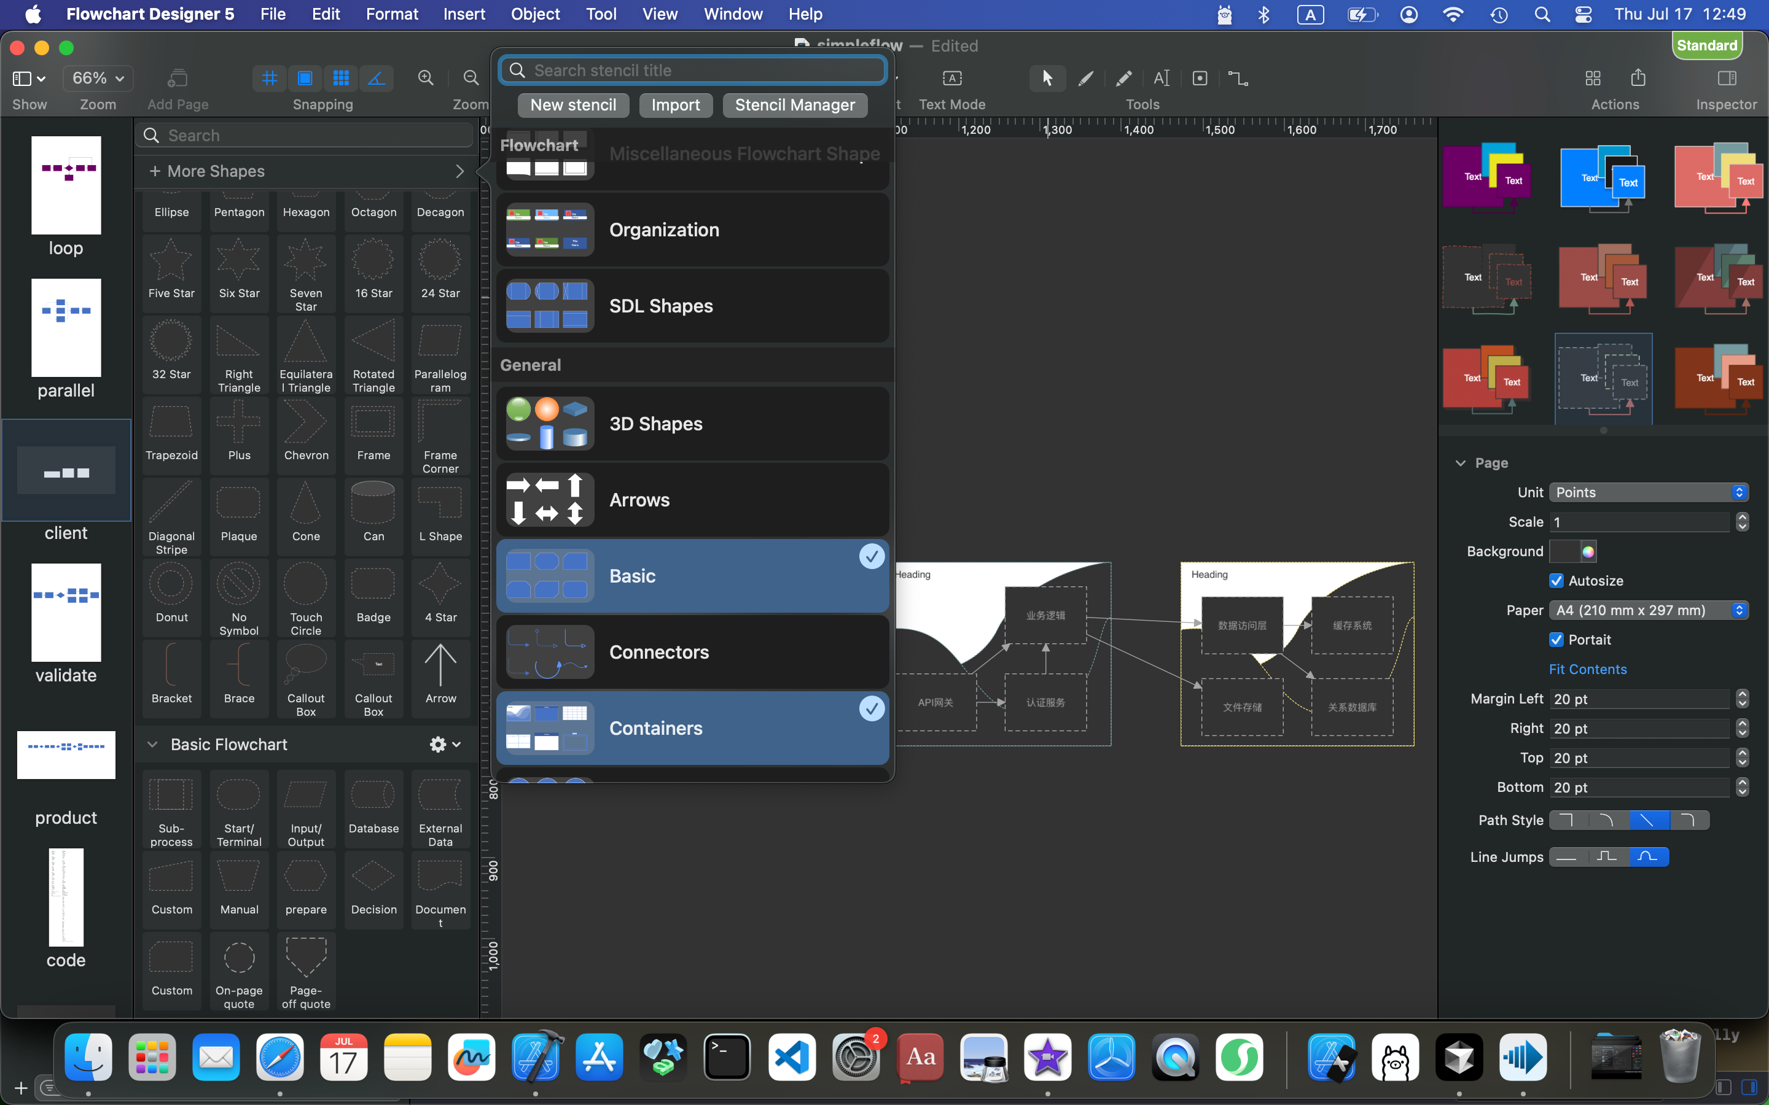Apply the purple and yellow style preset

1487,177
